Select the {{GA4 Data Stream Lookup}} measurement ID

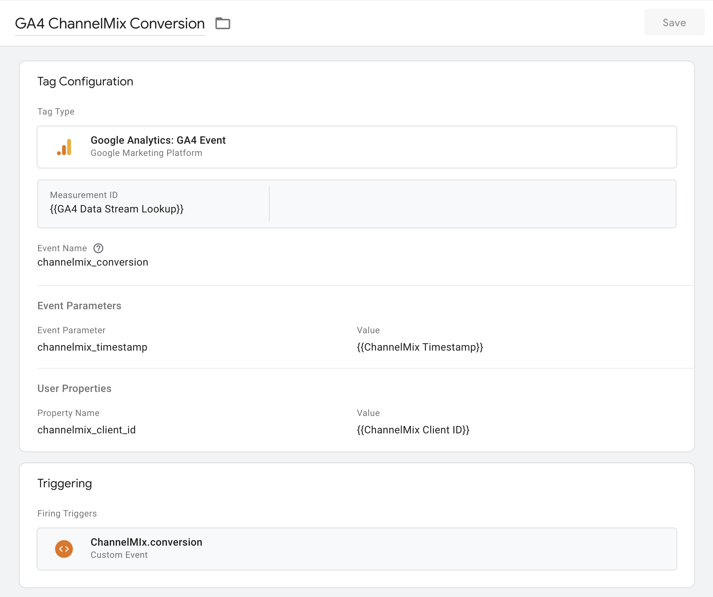pos(117,209)
